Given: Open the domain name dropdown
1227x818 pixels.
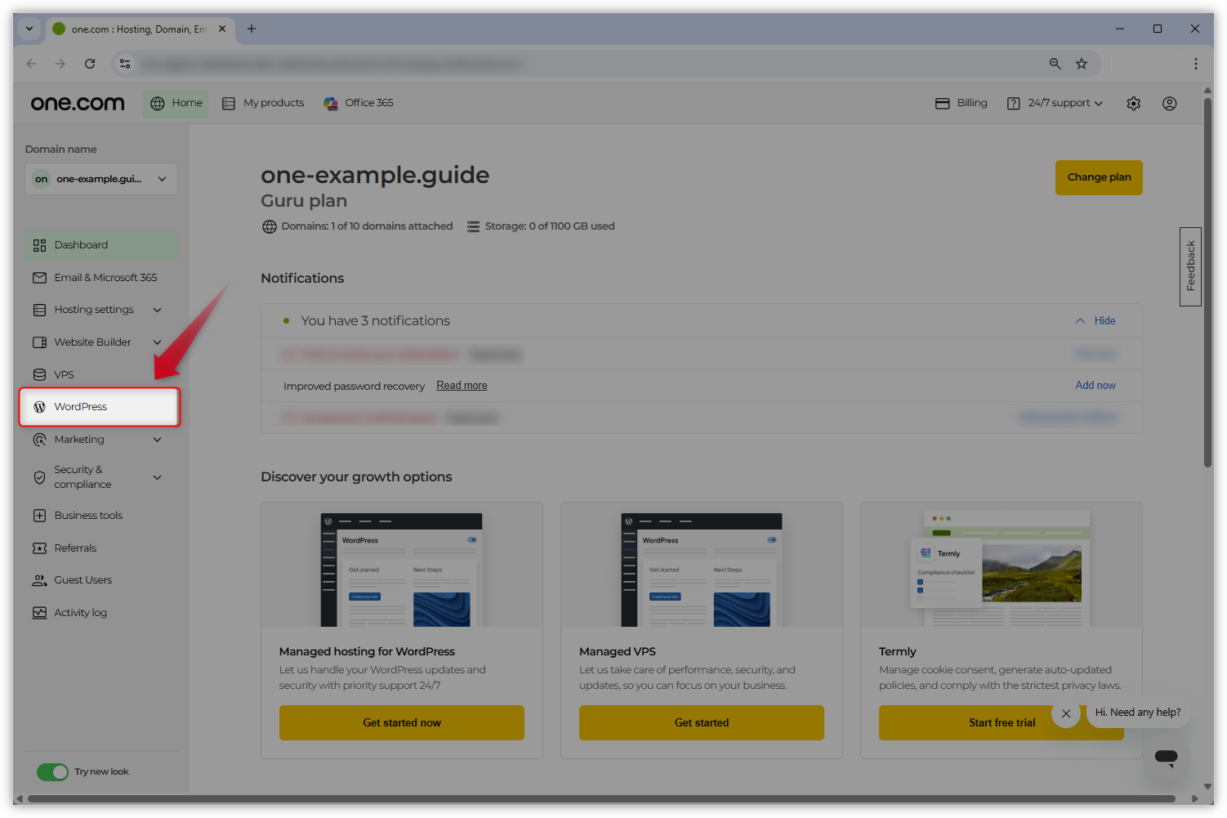Looking at the screenshot, I should point(101,179).
